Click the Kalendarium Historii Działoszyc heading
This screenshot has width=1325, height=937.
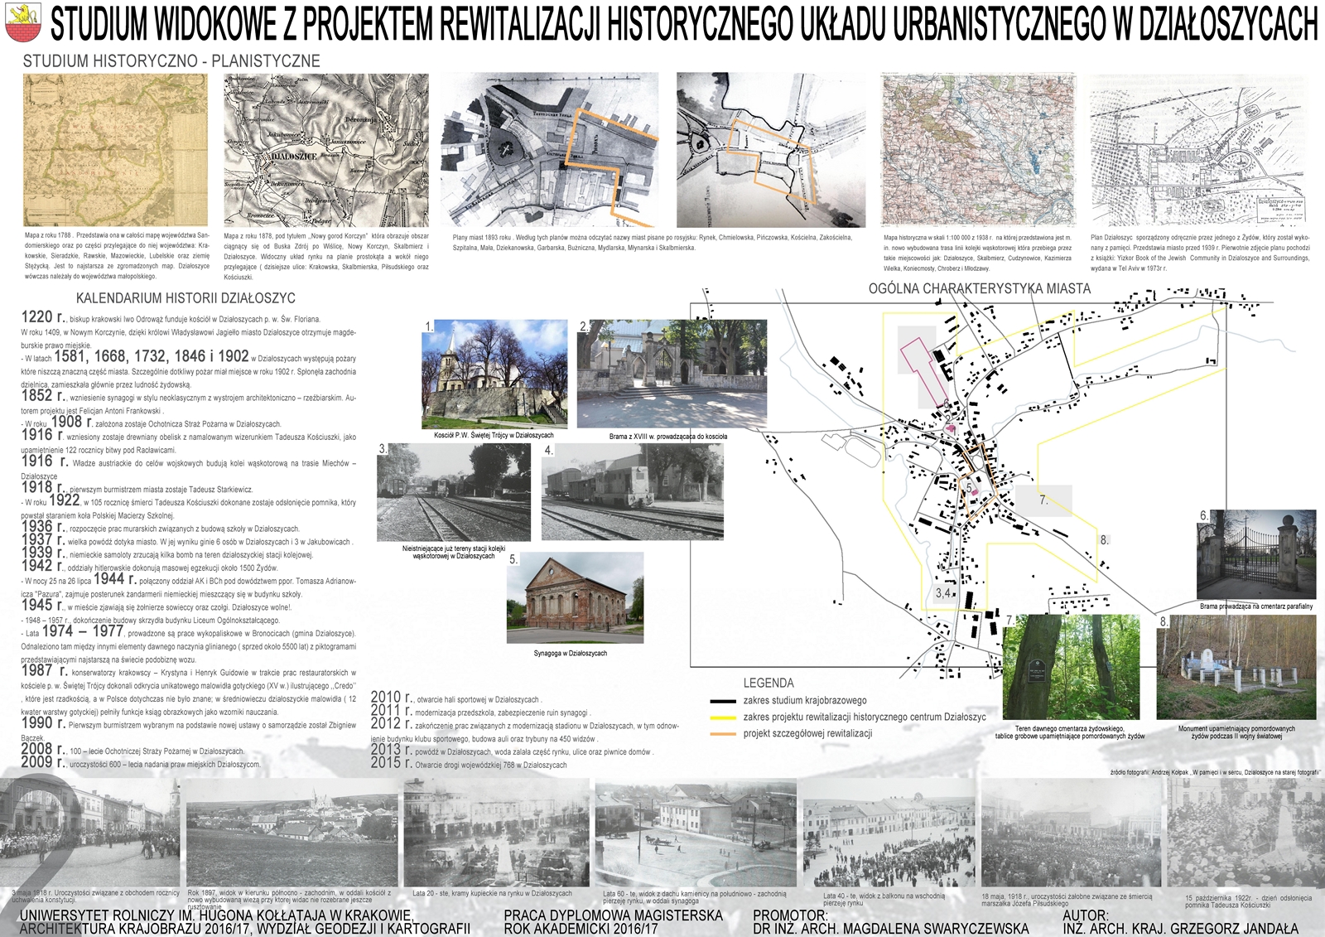coord(185,298)
